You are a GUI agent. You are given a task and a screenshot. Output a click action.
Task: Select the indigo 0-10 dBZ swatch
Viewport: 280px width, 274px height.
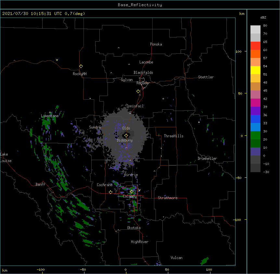click(x=255, y=152)
